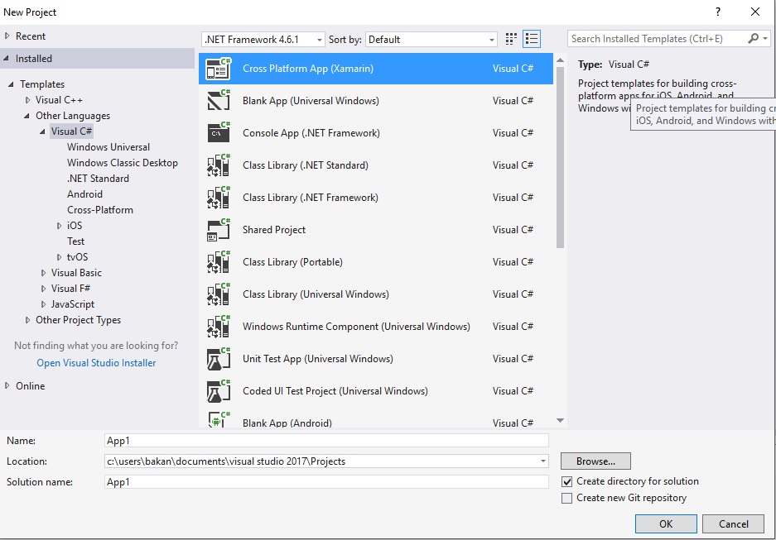Click the Browse... button

[595, 461]
